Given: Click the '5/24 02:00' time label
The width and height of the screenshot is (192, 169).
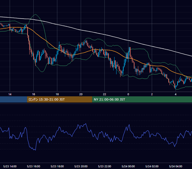Looking at the screenshot, I should pyautogui.click(x=152, y=166).
